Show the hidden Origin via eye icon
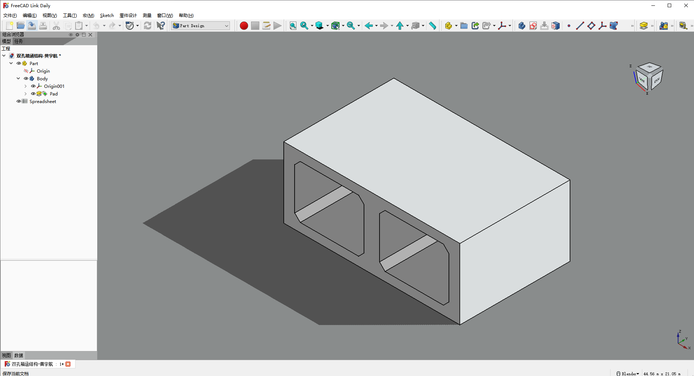 (26, 71)
